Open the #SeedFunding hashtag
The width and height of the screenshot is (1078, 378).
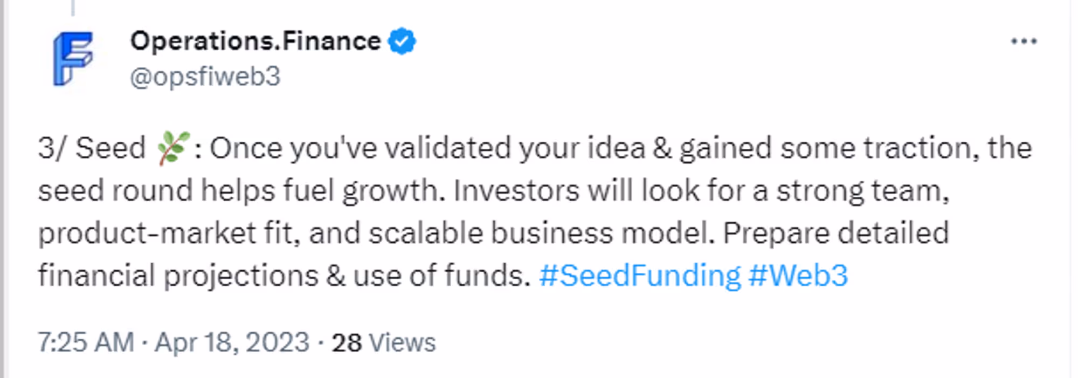tap(640, 276)
